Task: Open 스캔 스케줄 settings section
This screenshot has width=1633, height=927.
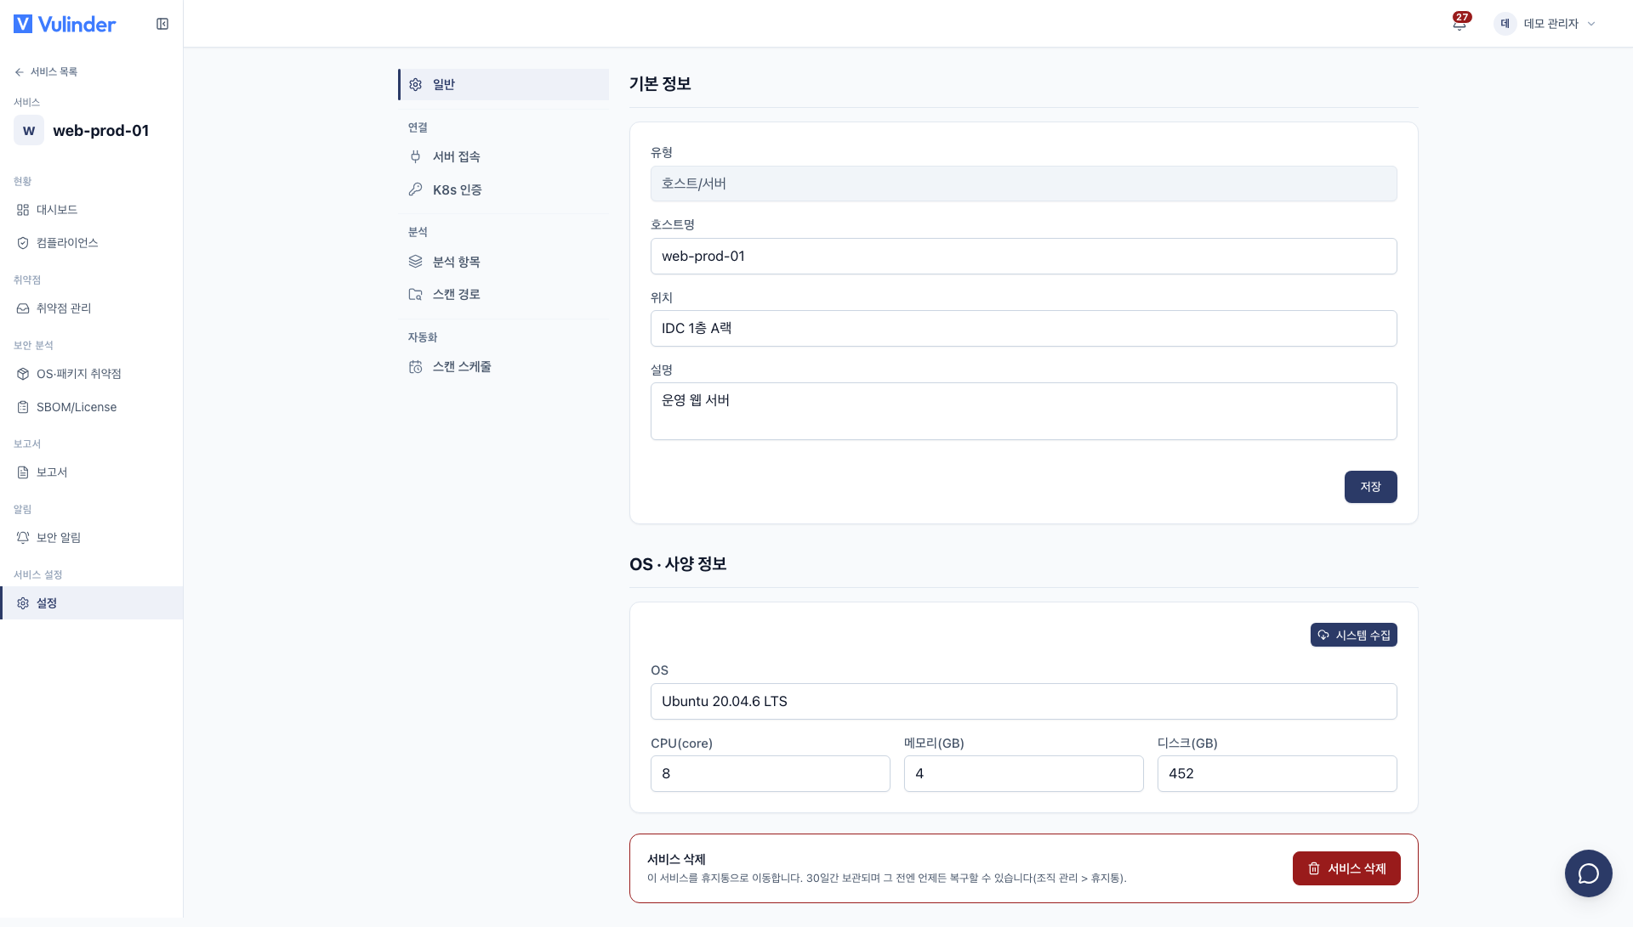Action: pos(504,366)
